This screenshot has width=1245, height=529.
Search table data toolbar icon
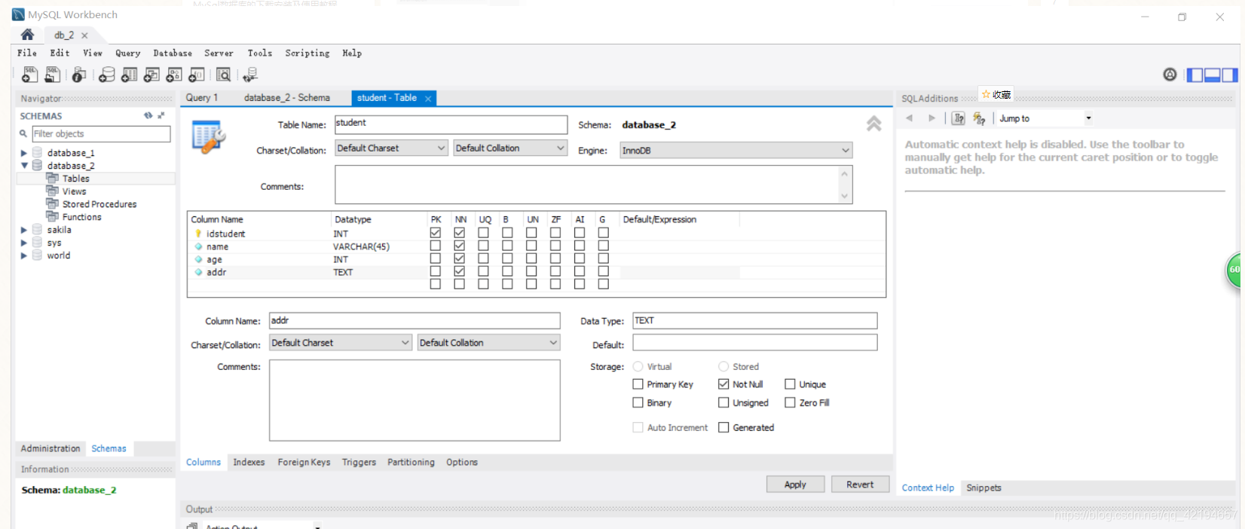(x=224, y=75)
